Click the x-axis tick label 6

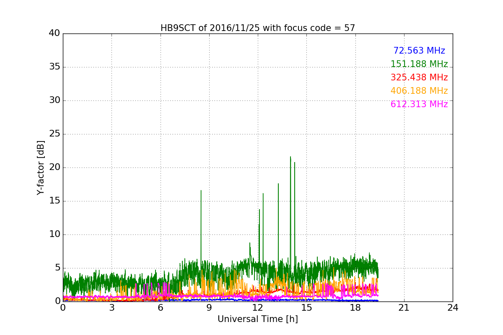(x=161, y=308)
